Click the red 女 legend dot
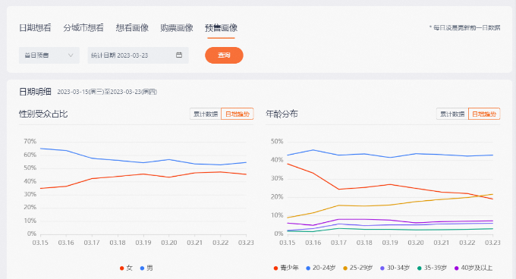516x279 pixels. click(x=121, y=268)
